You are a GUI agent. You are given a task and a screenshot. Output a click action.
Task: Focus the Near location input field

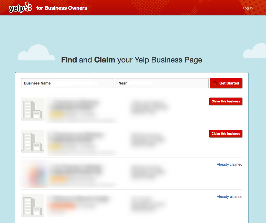(162, 83)
